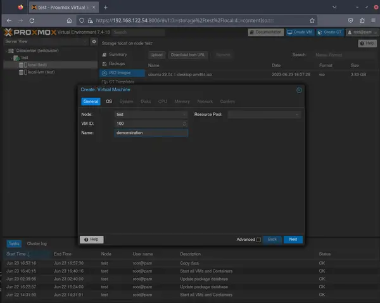Click the Backups floppy icon
Screen dimensions: 380x303
[x=104, y=63]
